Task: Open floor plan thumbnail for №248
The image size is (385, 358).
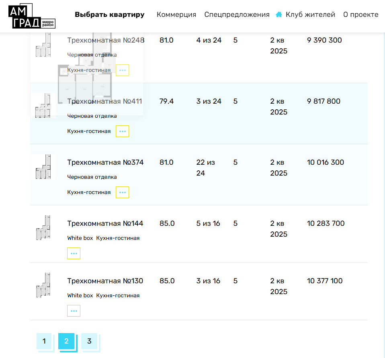Action: coord(43,45)
